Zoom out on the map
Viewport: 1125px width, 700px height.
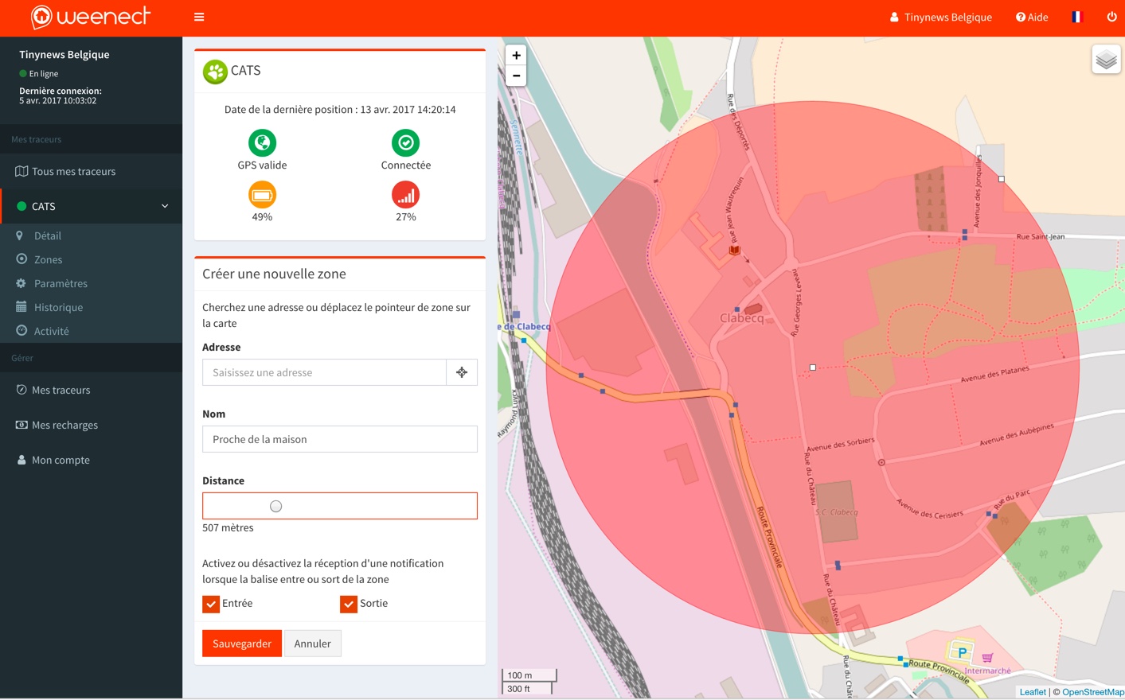516,76
